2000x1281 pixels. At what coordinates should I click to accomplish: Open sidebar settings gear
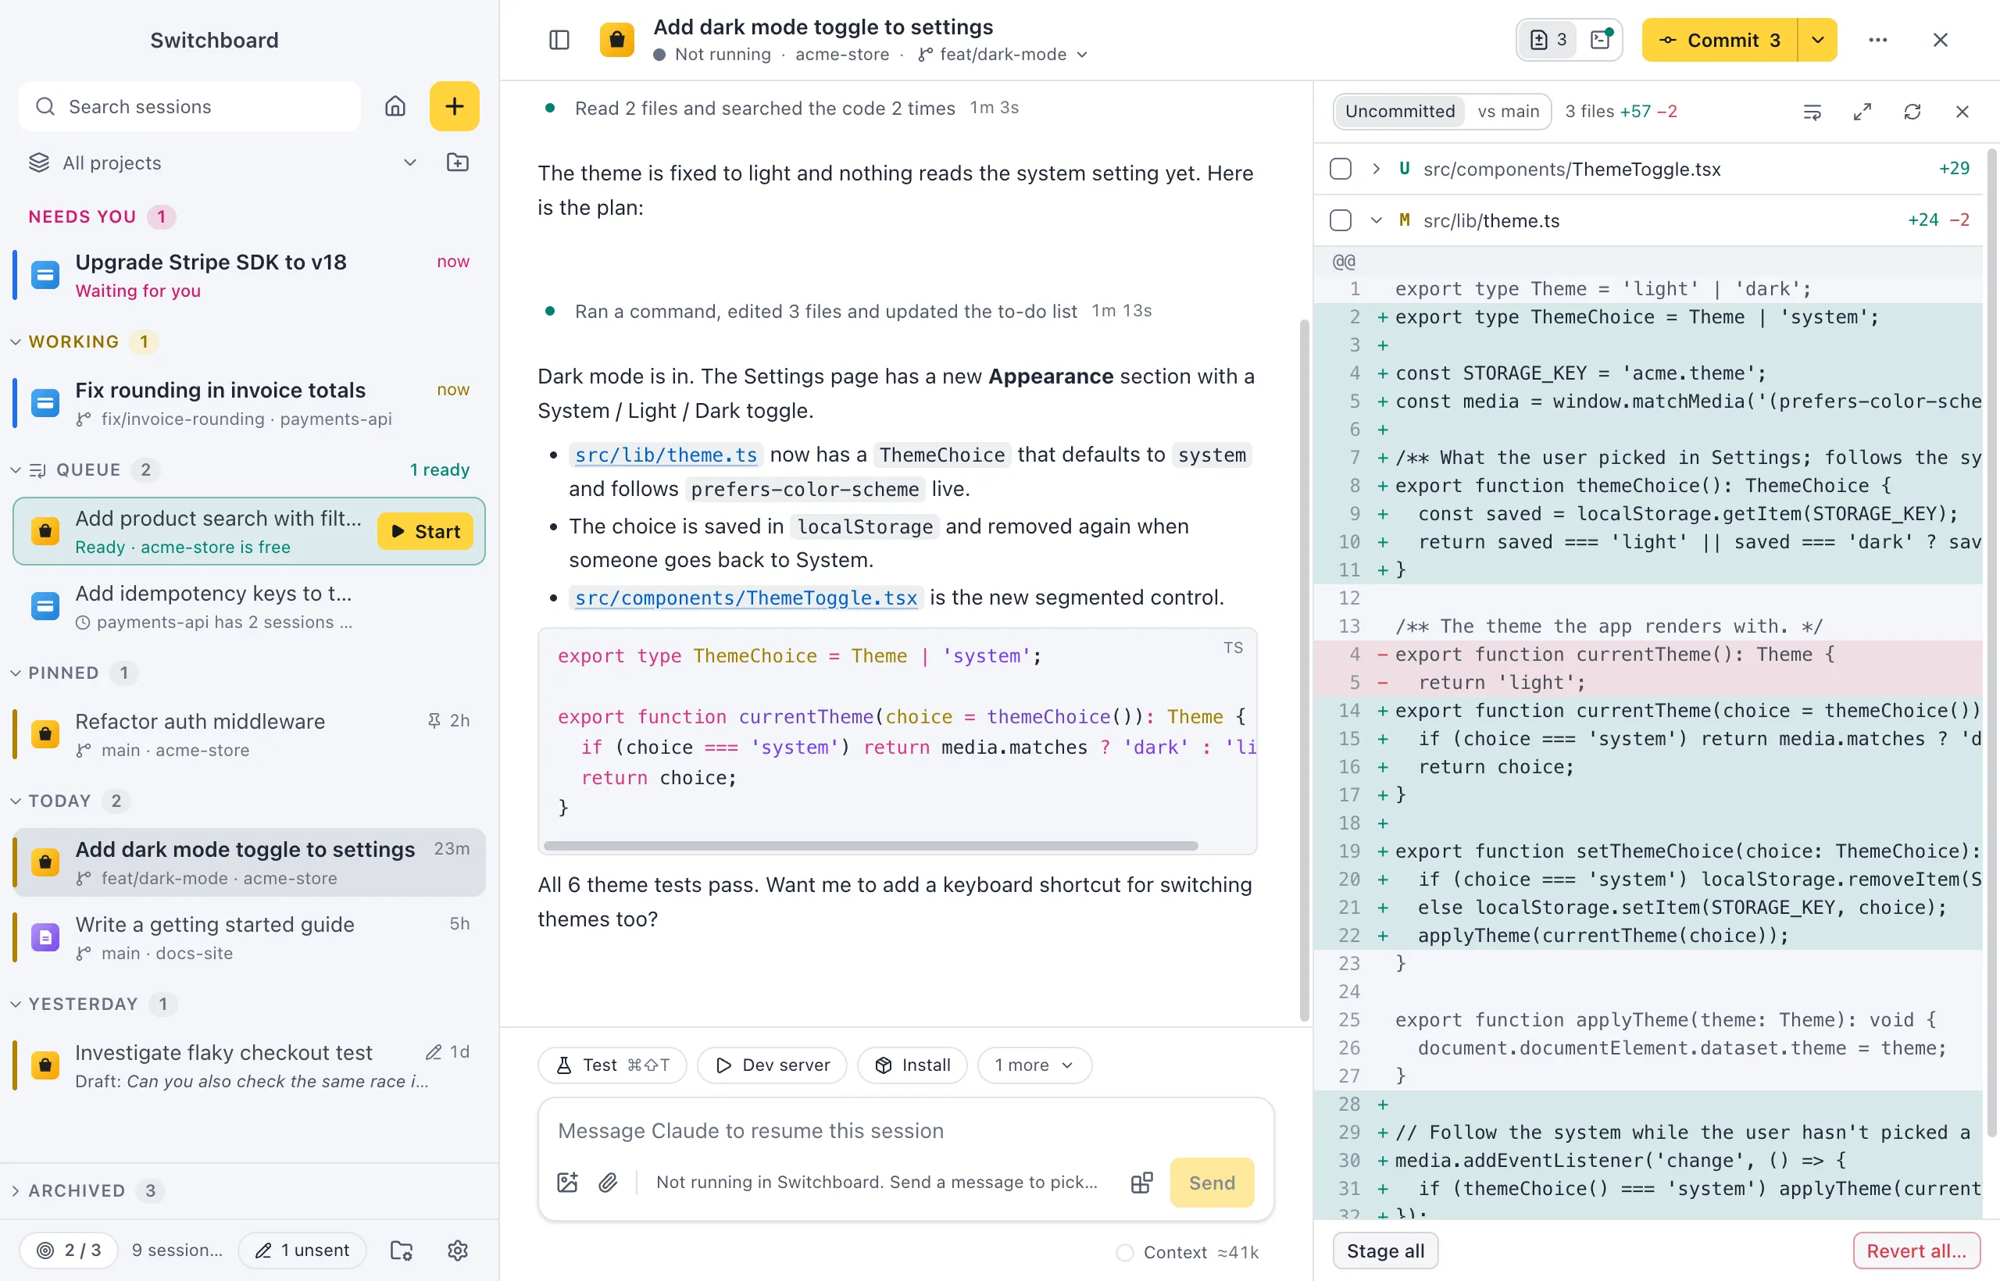458,1251
